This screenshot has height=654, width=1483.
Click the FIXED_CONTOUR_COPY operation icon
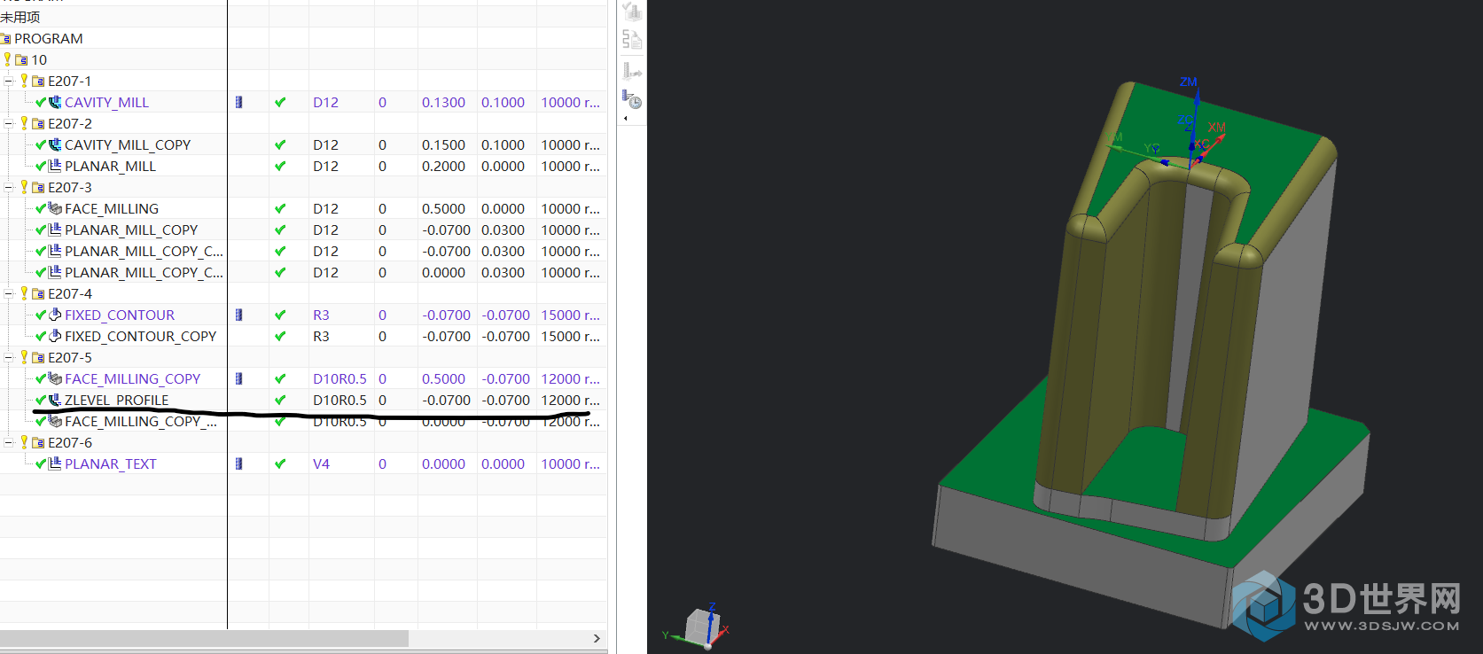55,336
